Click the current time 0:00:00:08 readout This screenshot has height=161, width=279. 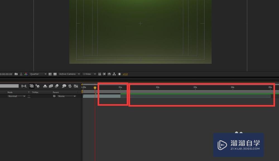tap(6, 74)
